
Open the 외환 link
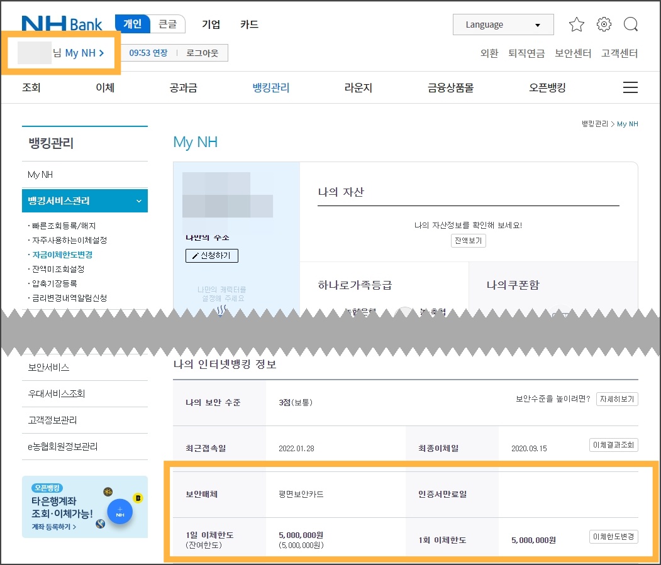[489, 53]
